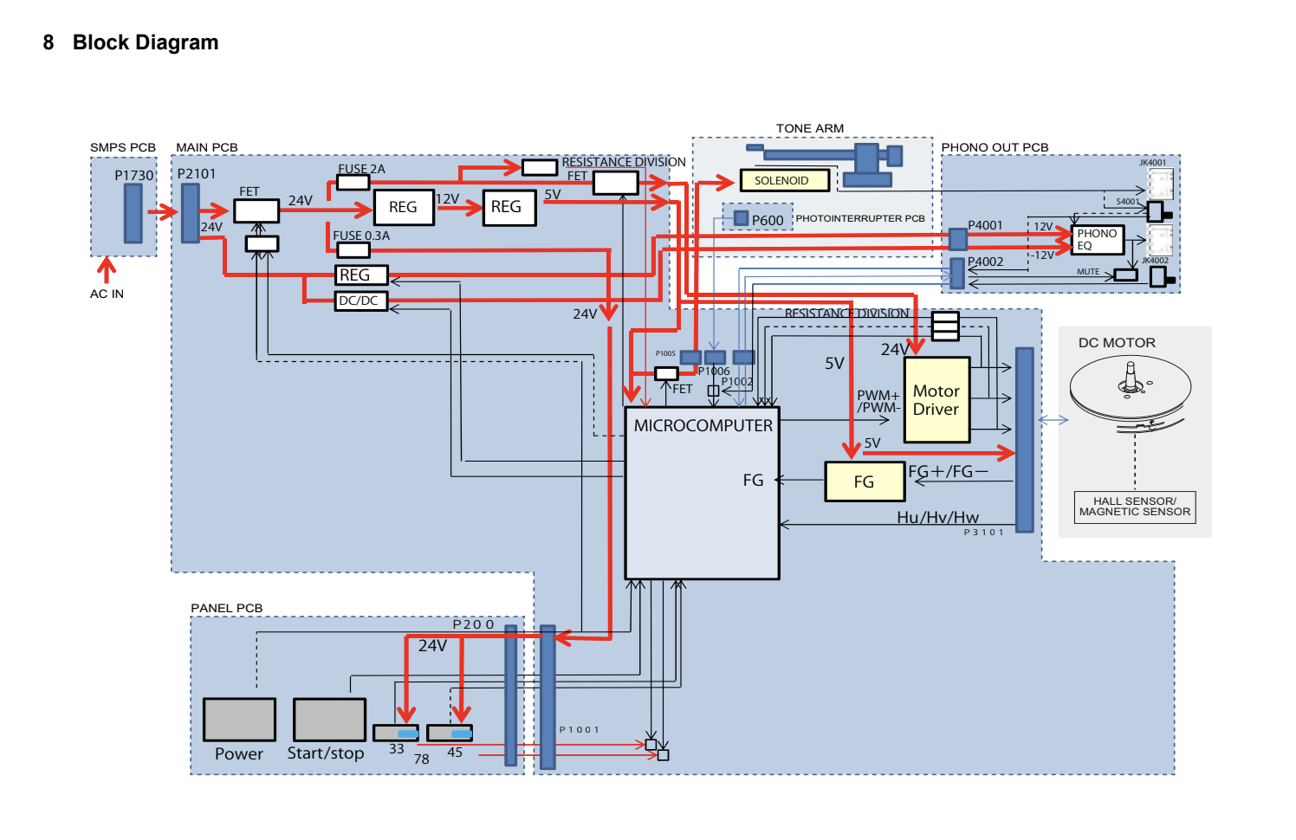The width and height of the screenshot is (1296, 840).
Task: Select the gray Power button
Action: pos(239,720)
